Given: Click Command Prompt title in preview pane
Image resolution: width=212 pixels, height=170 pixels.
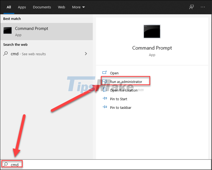Looking at the screenshot, I should point(152,48).
